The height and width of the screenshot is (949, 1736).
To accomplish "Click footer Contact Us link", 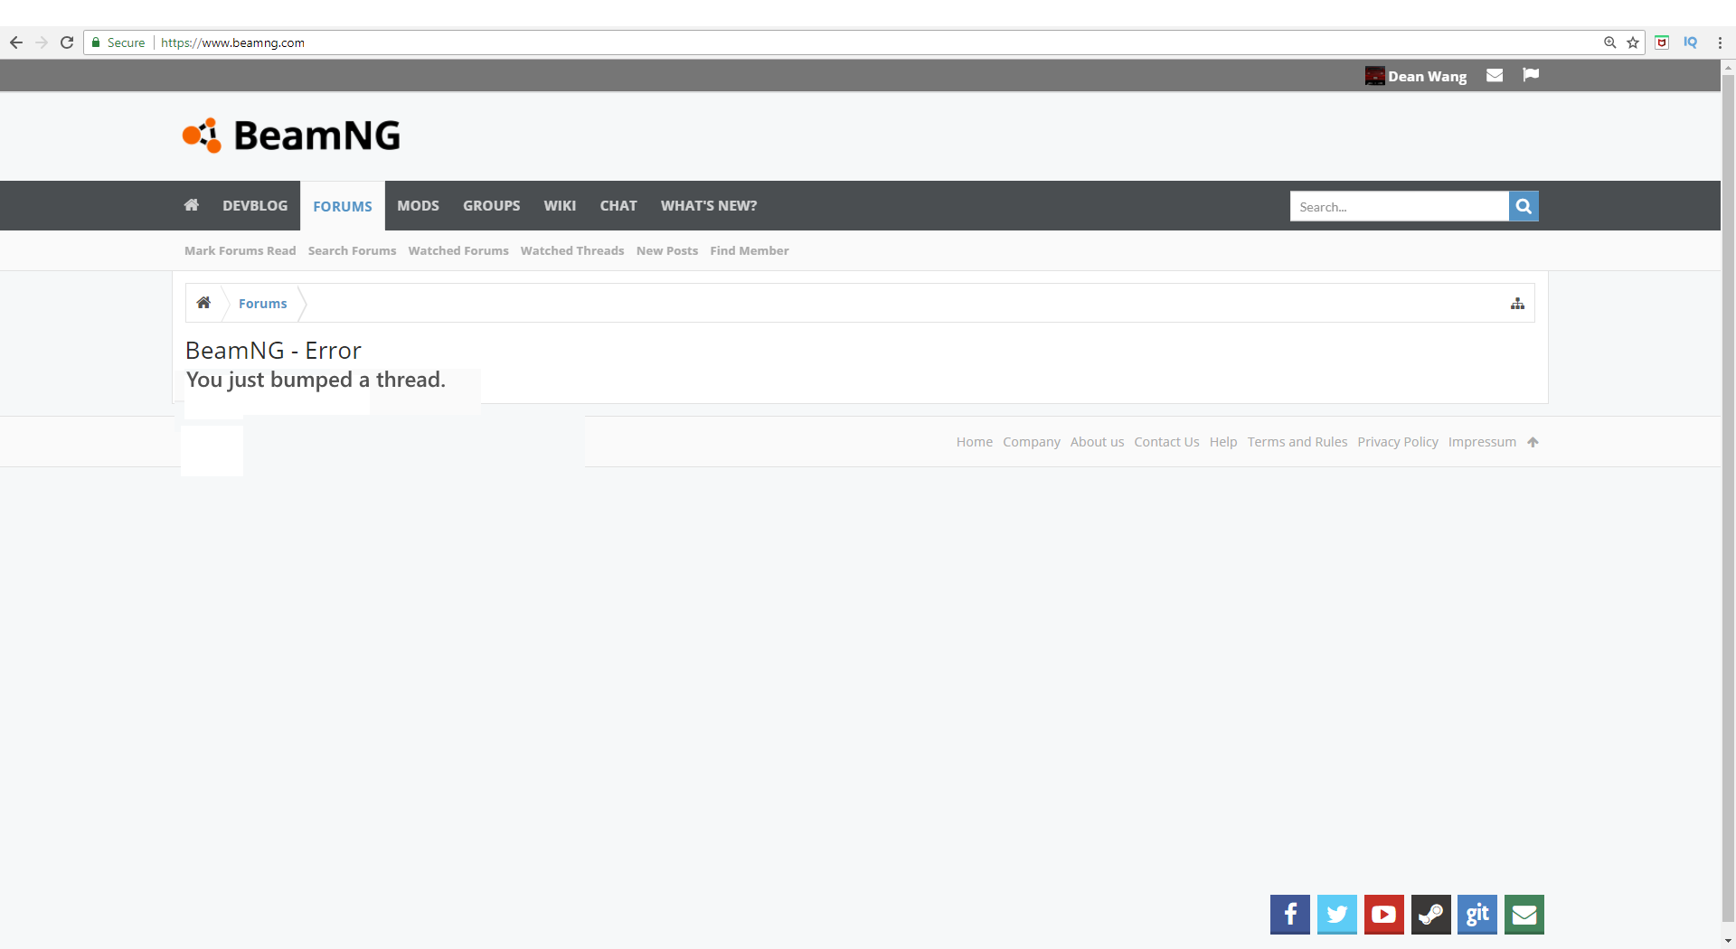I will pos(1167,442).
